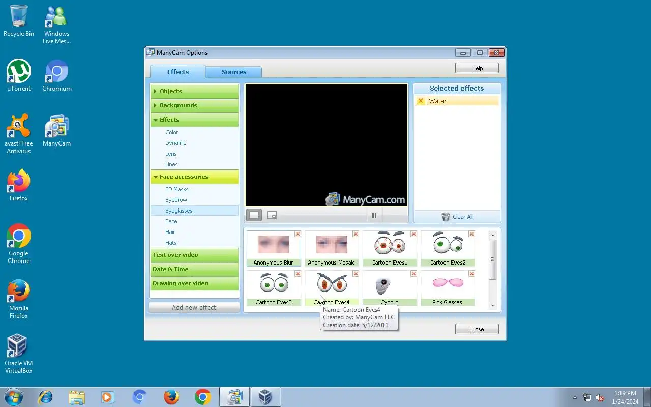Select the Face subcategory
The width and height of the screenshot is (651, 407).
171,221
